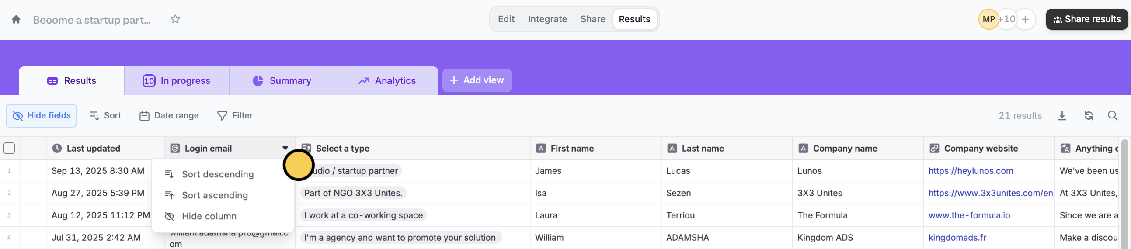Refresh the results table
The image size is (1131, 249).
pyautogui.click(x=1089, y=116)
